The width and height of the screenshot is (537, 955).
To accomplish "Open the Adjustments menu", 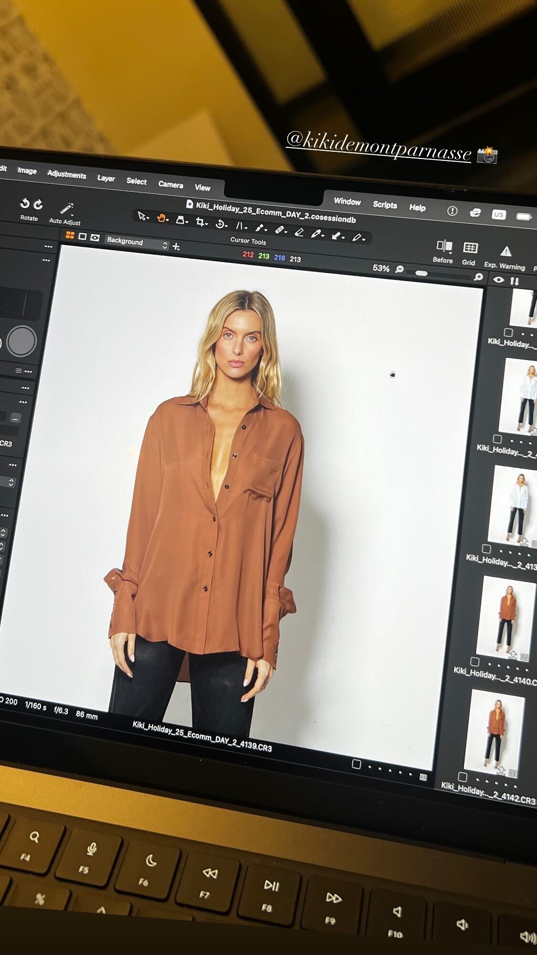I will pos(66,174).
